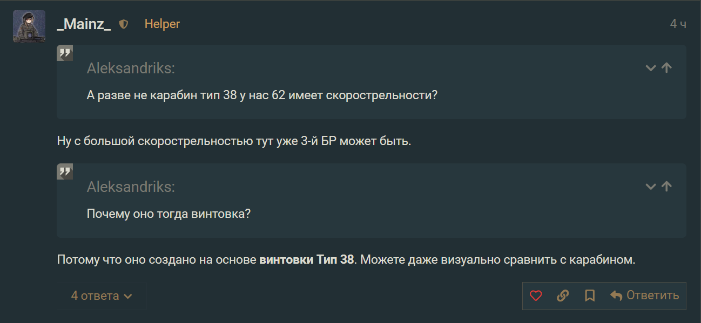Click the first quote mark icon

coord(65,53)
